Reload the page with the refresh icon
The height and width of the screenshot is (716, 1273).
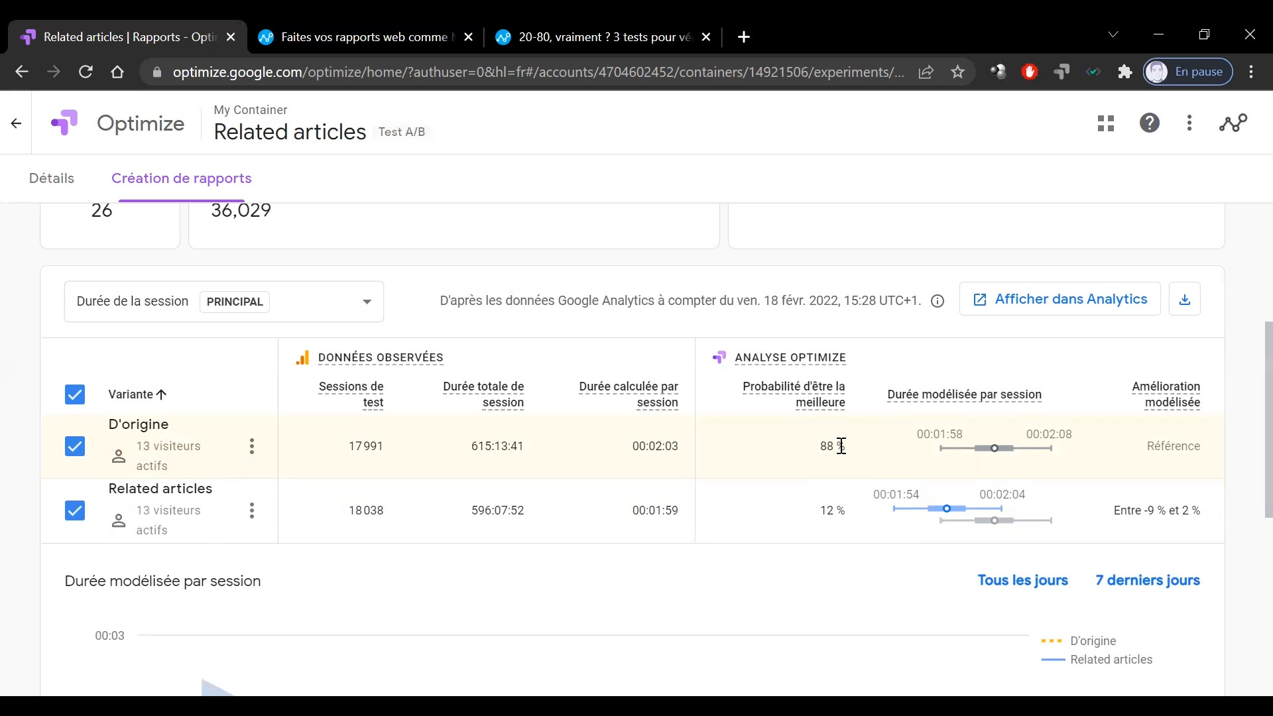pyautogui.click(x=86, y=72)
